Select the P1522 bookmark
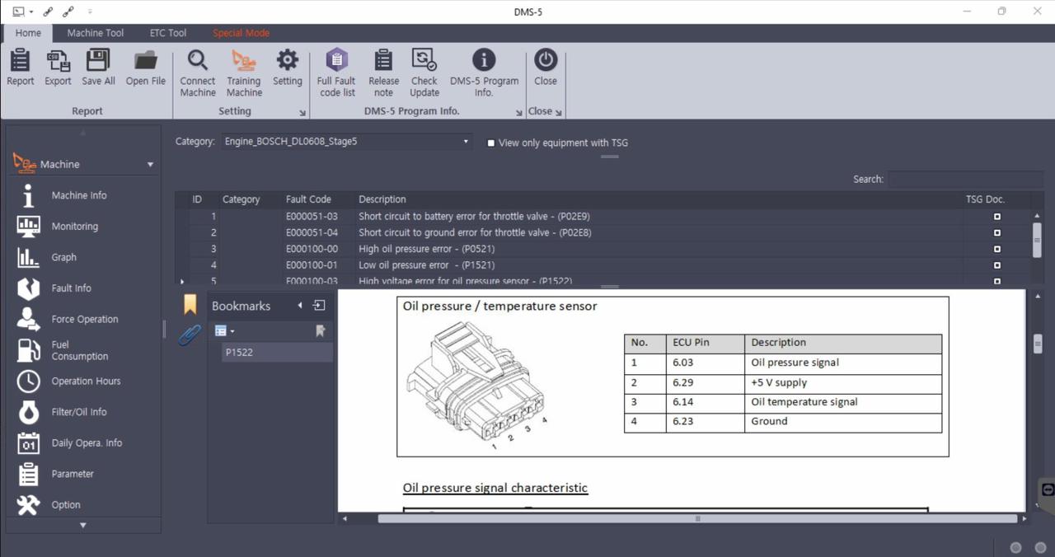The image size is (1055, 557). (x=239, y=352)
